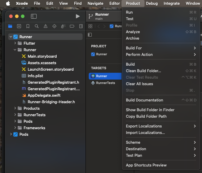The image size is (202, 173).
Task: Open the Perform Action submenu
Action: coord(161,55)
